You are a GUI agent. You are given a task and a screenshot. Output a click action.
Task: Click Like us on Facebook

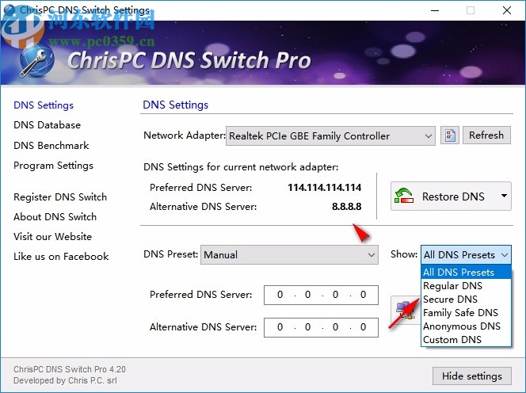pos(61,257)
